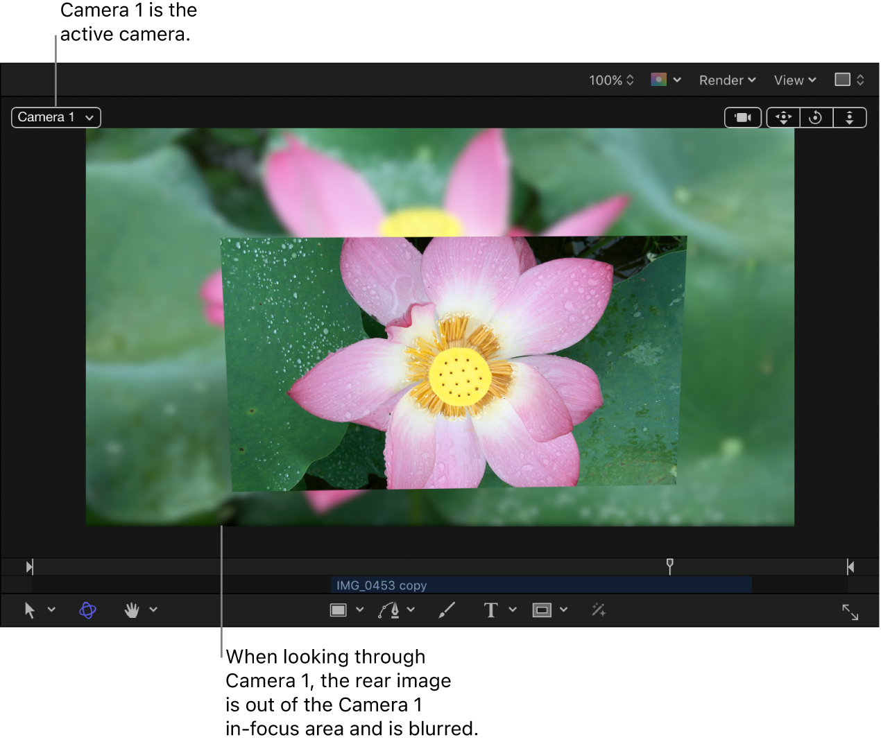The image size is (881, 742).
Task: Activate the orbit camera control
Action: [816, 117]
